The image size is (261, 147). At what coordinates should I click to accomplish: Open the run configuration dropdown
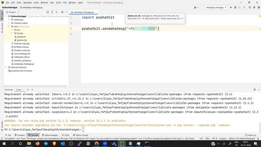(215, 7)
